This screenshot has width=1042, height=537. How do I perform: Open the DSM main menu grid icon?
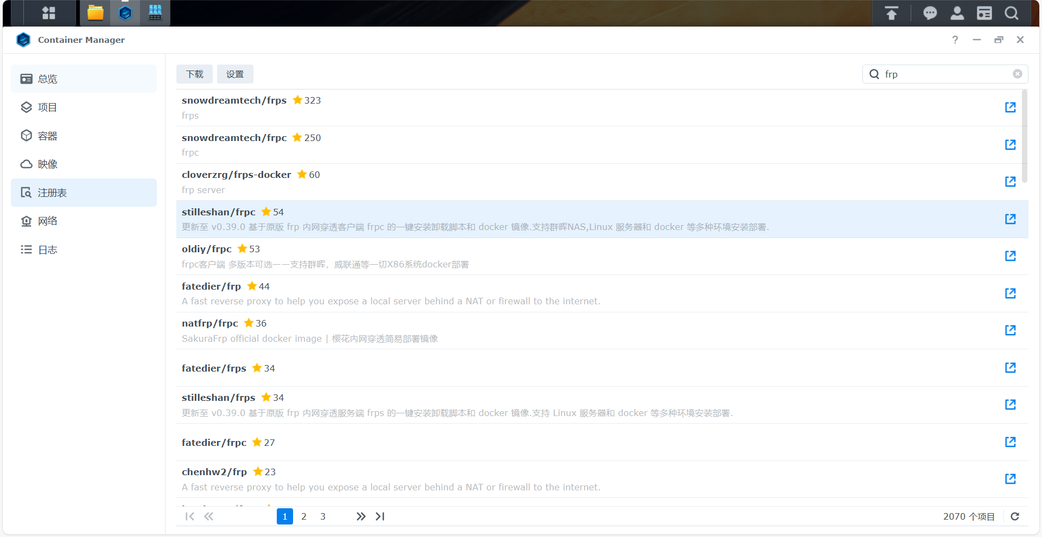point(49,13)
